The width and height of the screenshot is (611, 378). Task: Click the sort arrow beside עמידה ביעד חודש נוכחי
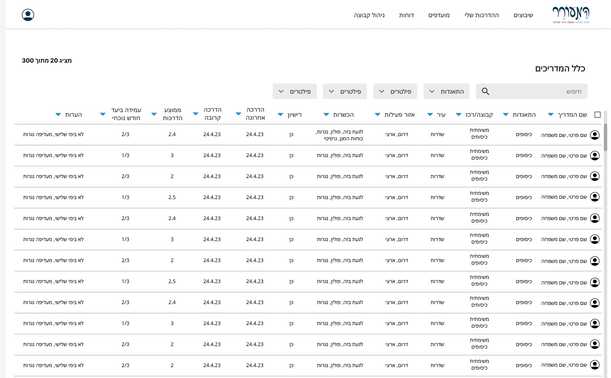[103, 114]
